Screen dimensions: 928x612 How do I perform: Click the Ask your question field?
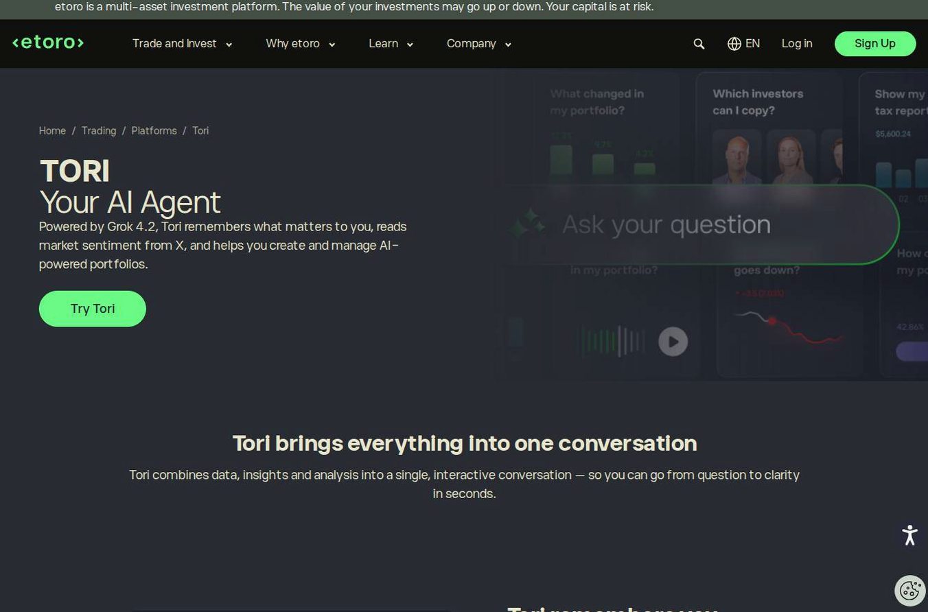click(x=700, y=224)
